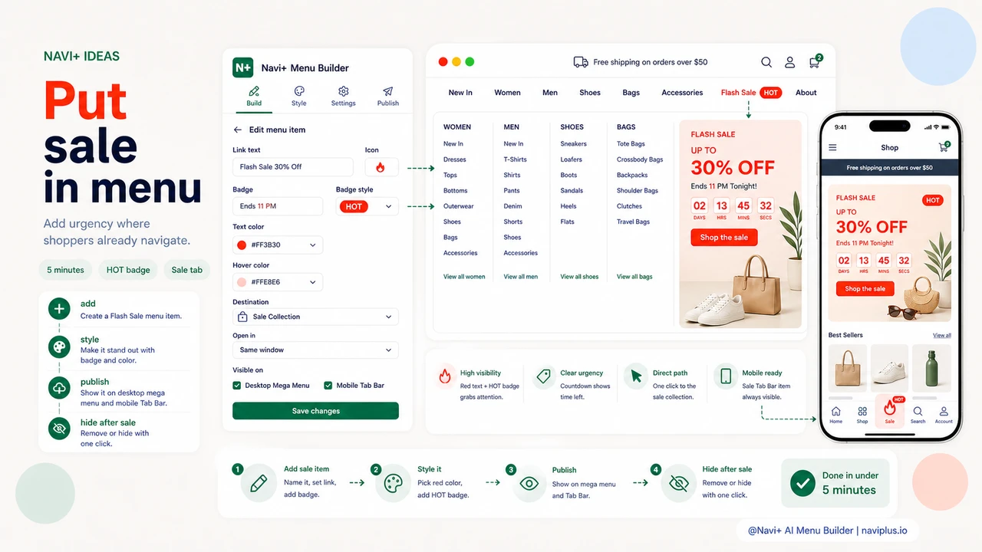Click the back arrow beside Edit menu item

[x=238, y=130]
